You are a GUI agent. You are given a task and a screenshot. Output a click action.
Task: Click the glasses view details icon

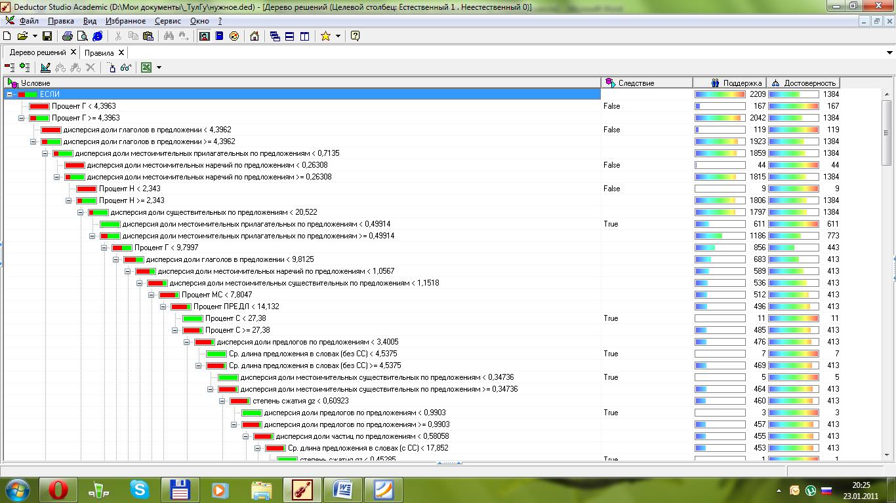[126, 67]
